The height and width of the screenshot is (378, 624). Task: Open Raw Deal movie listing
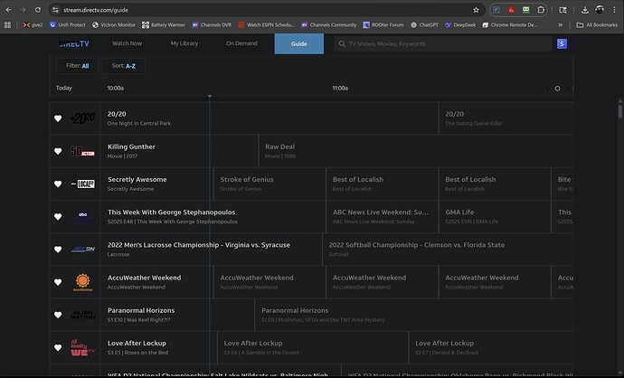(279, 151)
